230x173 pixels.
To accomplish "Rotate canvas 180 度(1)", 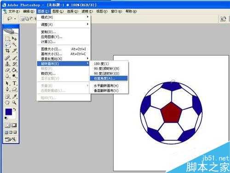I will 109,64.
